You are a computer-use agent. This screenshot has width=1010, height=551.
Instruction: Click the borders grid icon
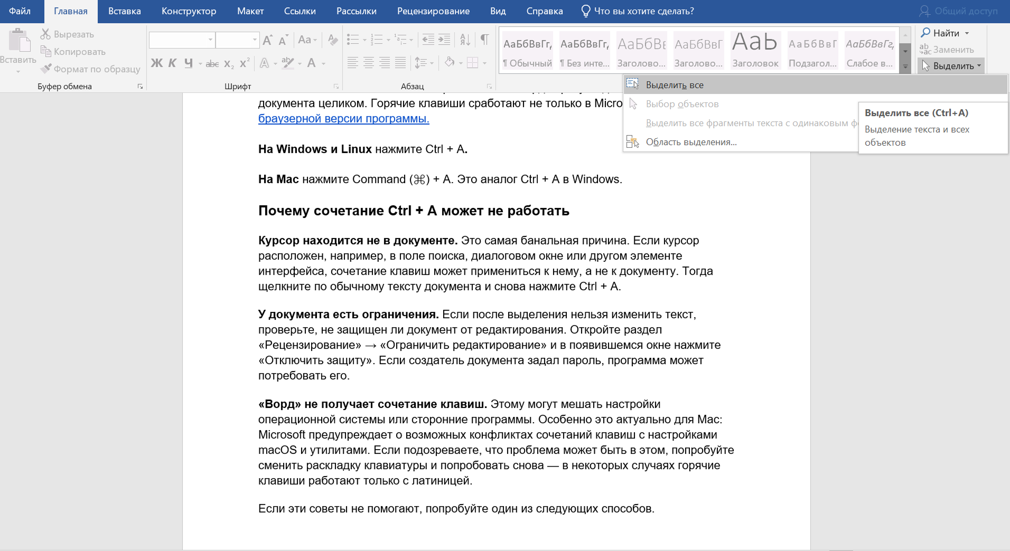pos(473,63)
